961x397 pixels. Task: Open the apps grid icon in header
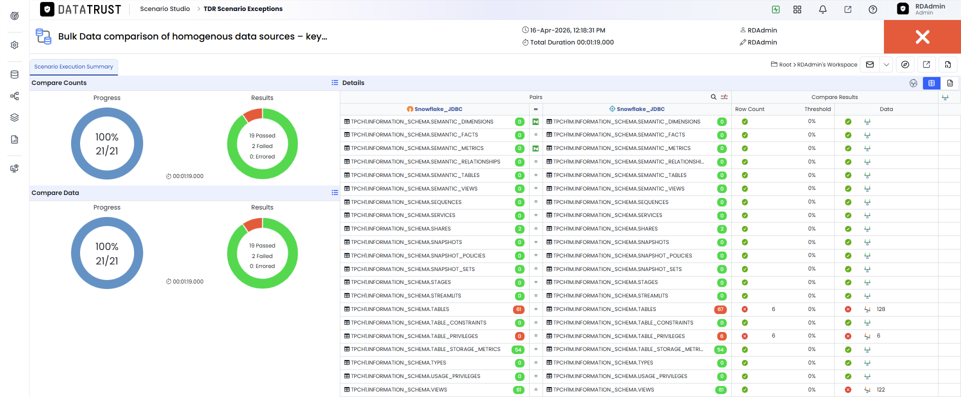click(x=797, y=9)
